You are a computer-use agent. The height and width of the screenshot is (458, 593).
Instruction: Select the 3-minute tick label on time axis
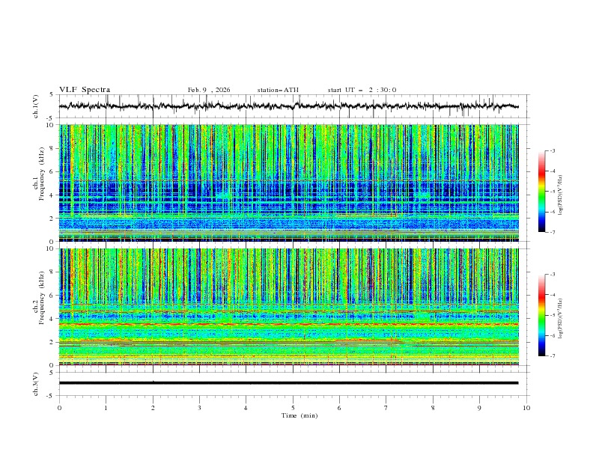pyautogui.click(x=199, y=408)
